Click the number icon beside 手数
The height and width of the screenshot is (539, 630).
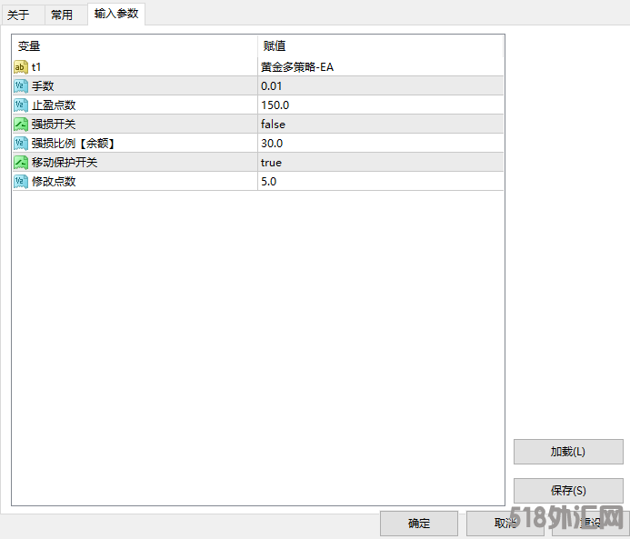point(21,86)
